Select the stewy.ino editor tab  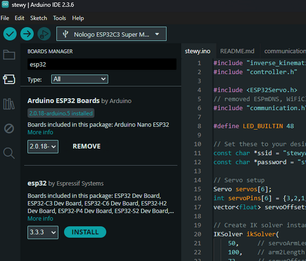click(197, 51)
